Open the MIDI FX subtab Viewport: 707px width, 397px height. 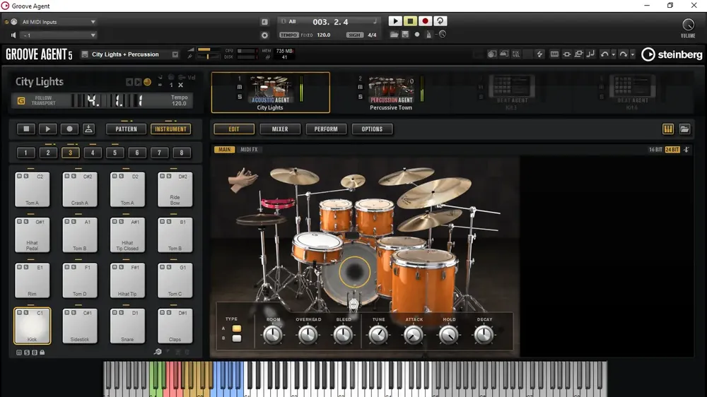click(x=249, y=150)
